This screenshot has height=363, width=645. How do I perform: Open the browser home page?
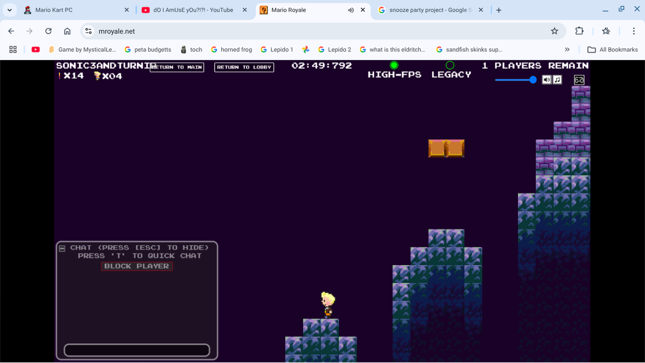[x=67, y=31]
